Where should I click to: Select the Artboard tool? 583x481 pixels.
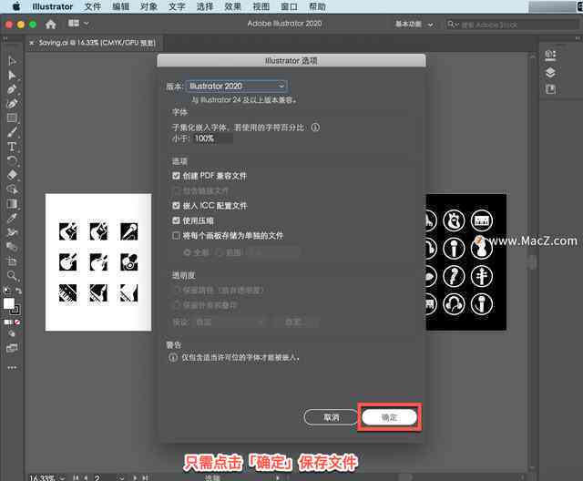click(12, 261)
